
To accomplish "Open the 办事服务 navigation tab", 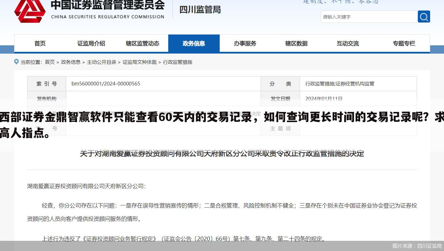I will pyautogui.click(x=245, y=43).
